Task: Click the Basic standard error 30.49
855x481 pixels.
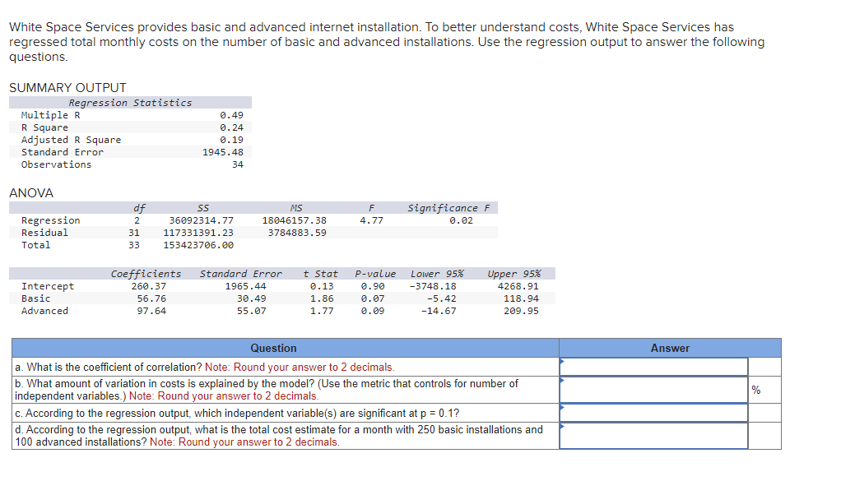Action: (x=251, y=298)
